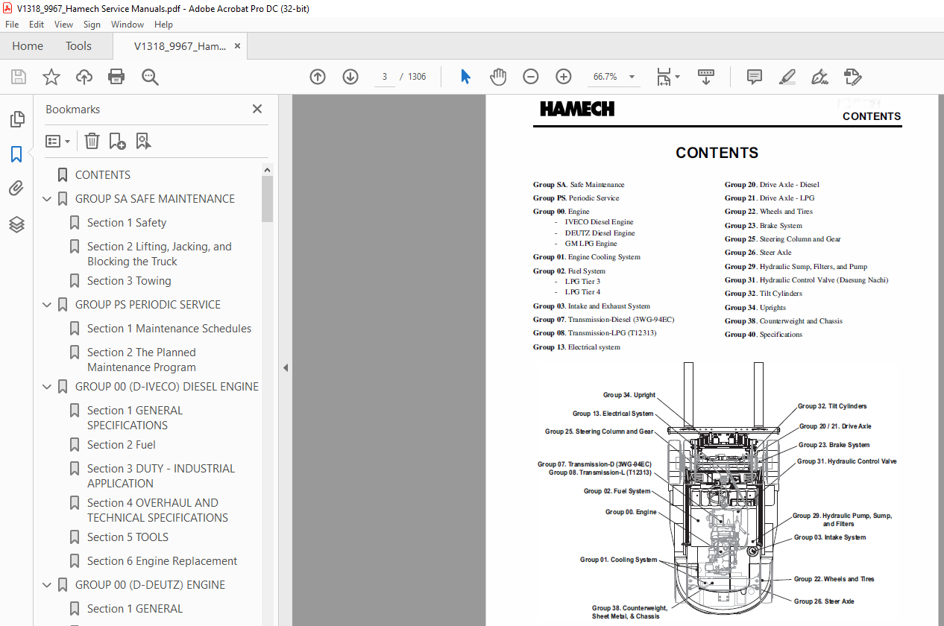Viewport: 944px width, 626px height.
Task: Collapse the navigation pane arrow
Action: pyautogui.click(x=285, y=367)
